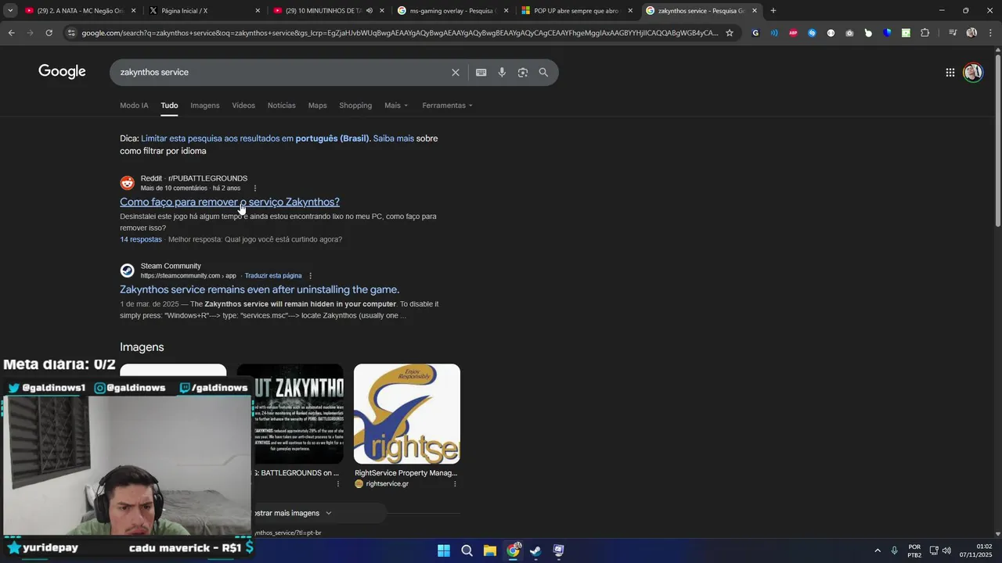Select the Vídeos search tab
The height and width of the screenshot is (563, 1002).
[x=243, y=106]
